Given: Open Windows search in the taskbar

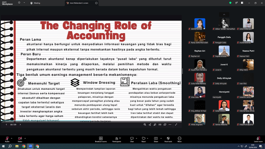Looking at the screenshot, I should coord(10,146).
